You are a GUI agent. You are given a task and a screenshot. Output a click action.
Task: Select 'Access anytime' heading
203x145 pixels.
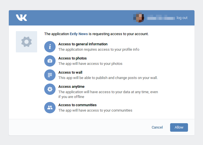[71, 87]
